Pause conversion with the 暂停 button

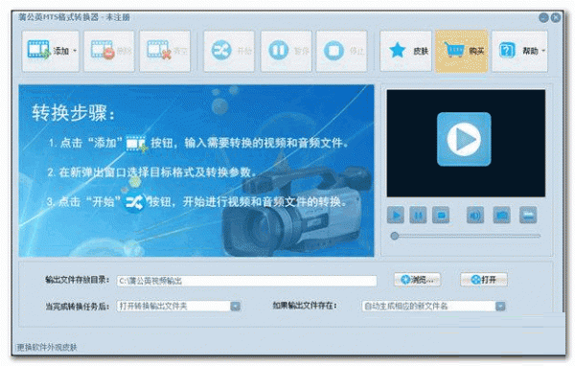coord(287,51)
